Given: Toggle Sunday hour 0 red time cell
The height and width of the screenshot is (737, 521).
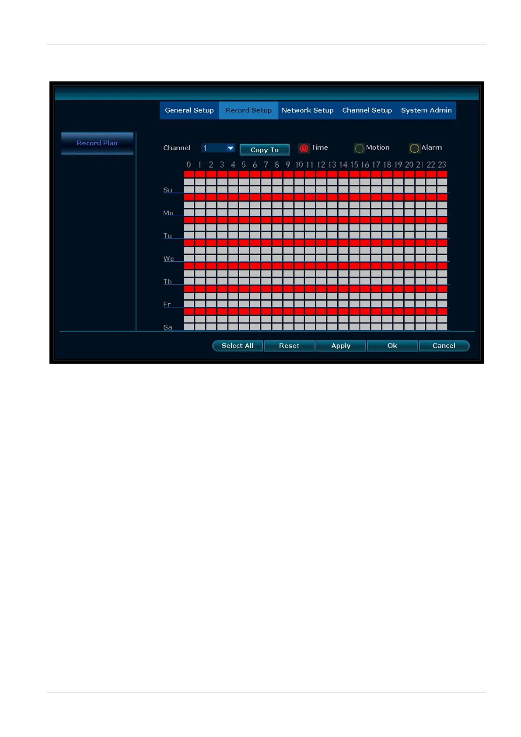Looking at the screenshot, I should pyautogui.click(x=189, y=174).
